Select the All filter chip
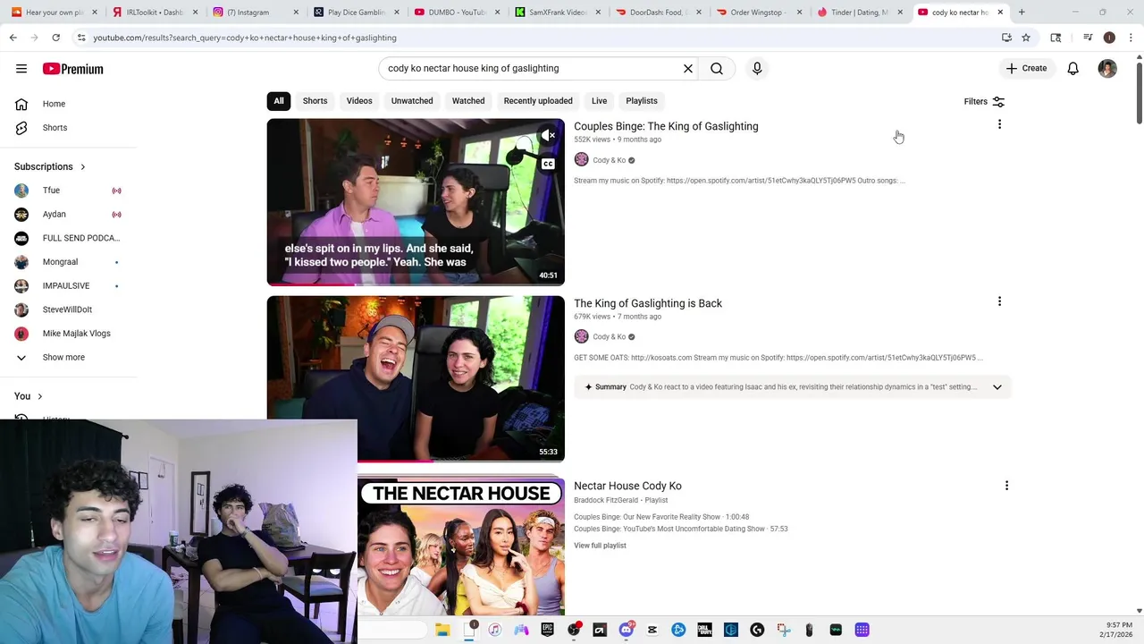The height and width of the screenshot is (644, 1144). (279, 101)
